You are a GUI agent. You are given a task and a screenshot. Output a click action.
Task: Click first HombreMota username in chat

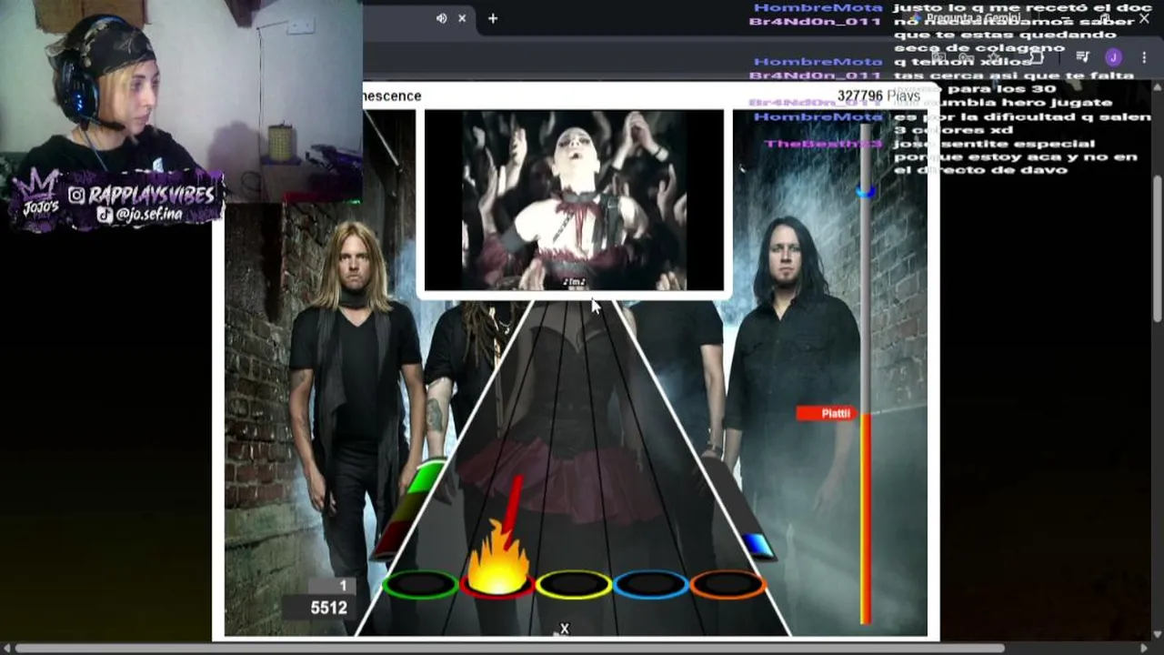818,7
